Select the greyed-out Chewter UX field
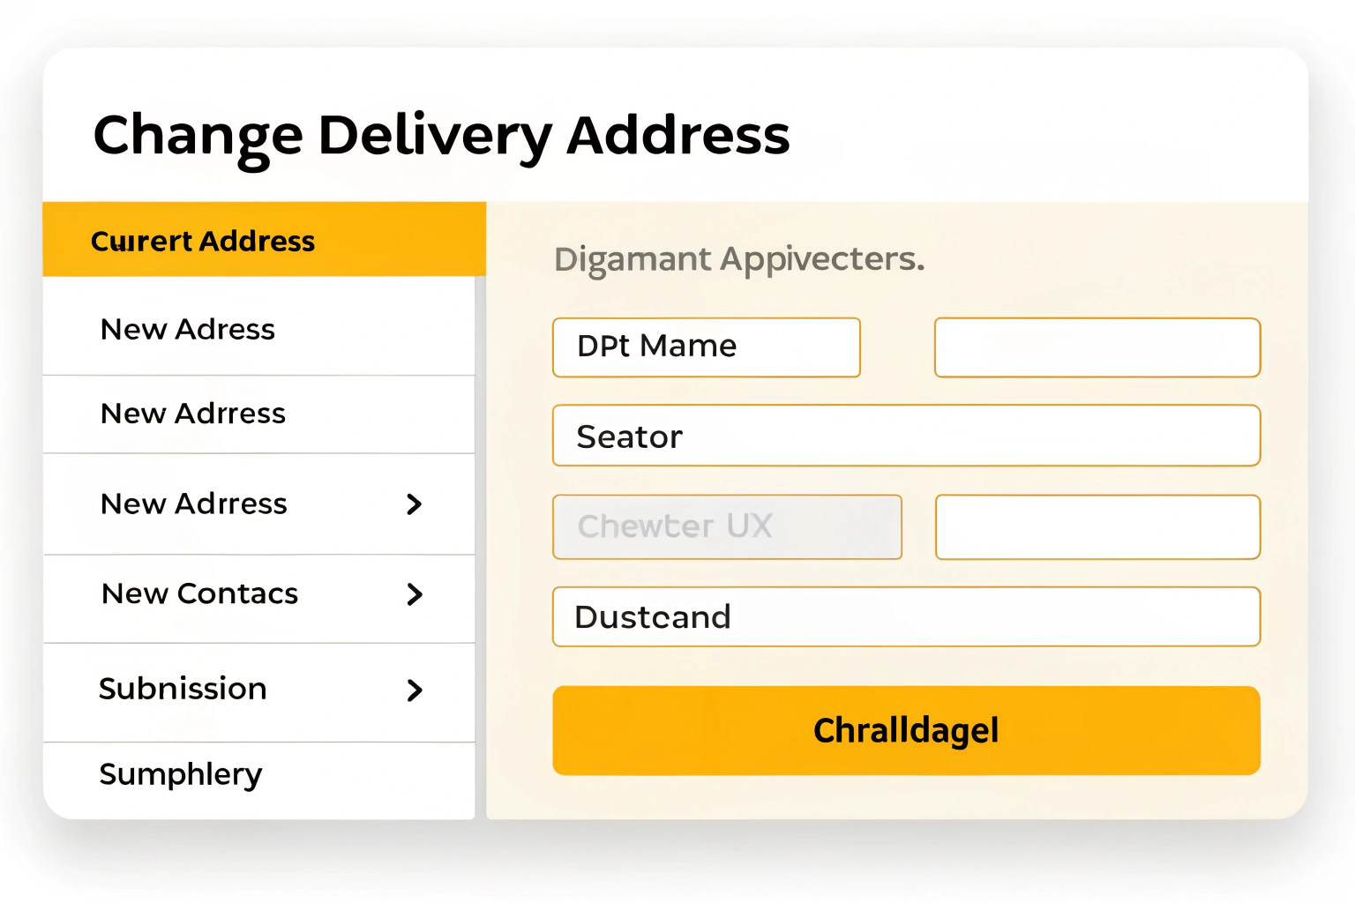 [727, 526]
